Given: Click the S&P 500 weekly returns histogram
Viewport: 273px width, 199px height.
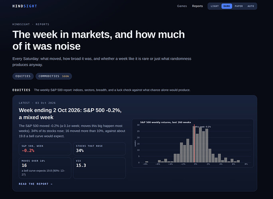Looking at the screenshot, I should pyautogui.click(x=192, y=143).
